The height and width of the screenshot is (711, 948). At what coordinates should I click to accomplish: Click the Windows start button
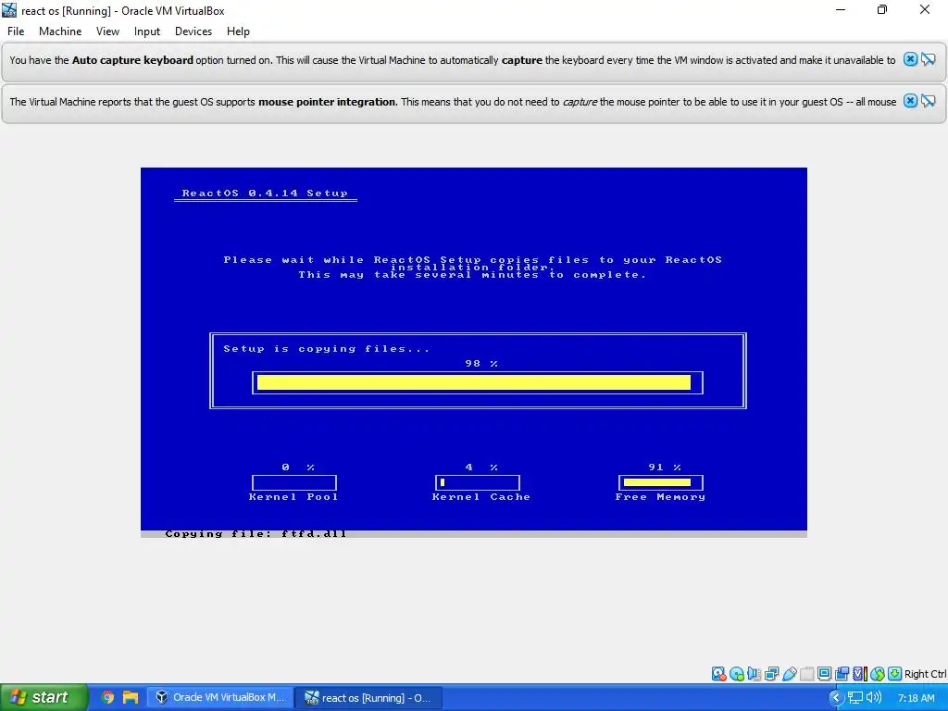[x=44, y=697]
